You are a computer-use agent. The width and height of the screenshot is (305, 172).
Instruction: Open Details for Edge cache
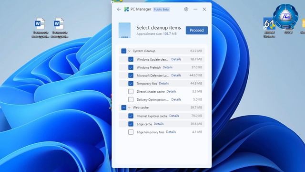159,124
